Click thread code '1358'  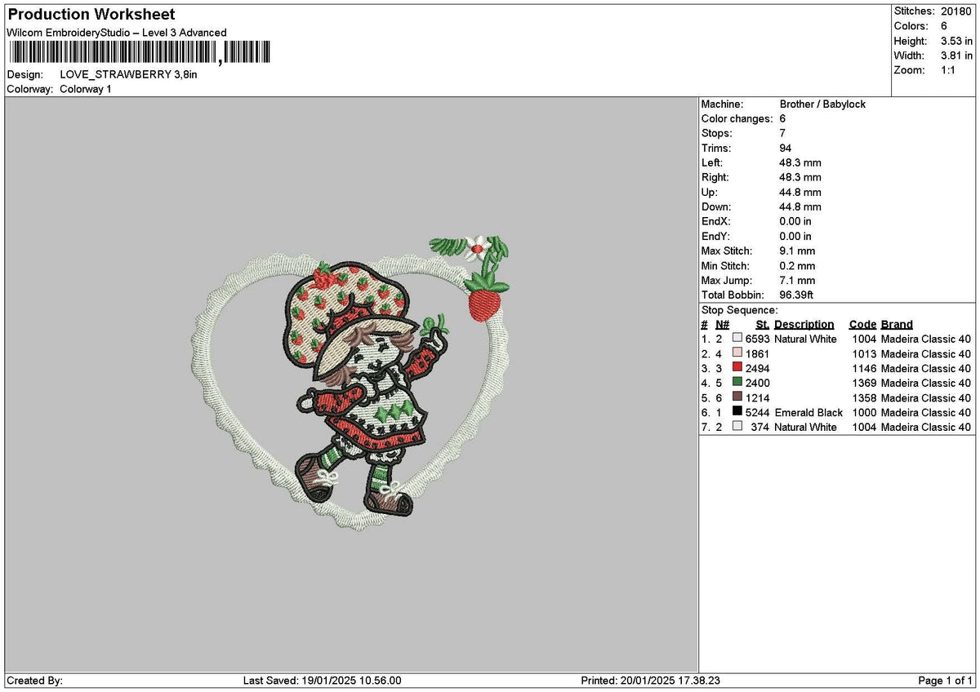click(864, 397)
